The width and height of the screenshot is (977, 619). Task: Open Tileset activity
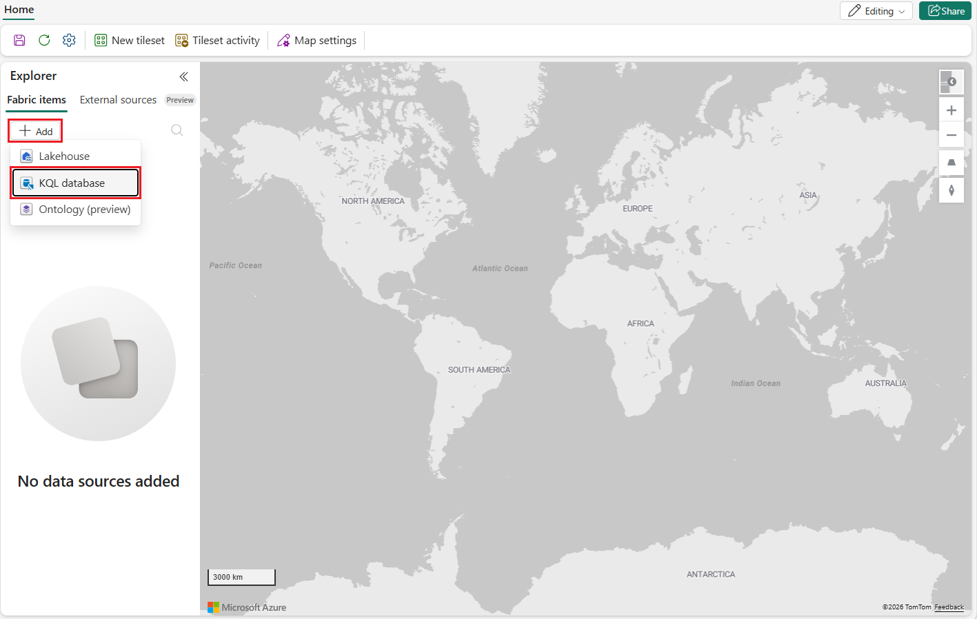[x=217, y=40]
